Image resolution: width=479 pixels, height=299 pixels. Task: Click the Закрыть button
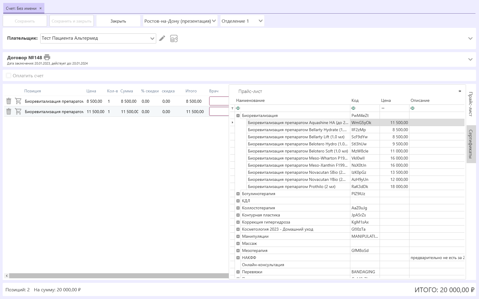(118, 21)
